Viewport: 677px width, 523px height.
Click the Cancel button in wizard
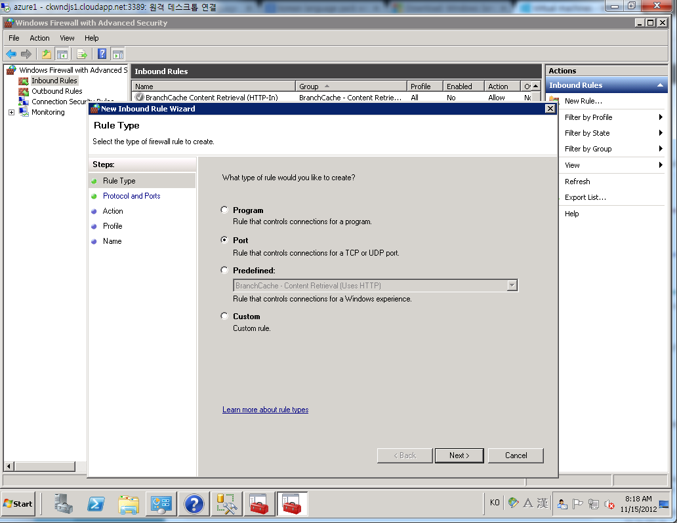[x=516, y=455]
